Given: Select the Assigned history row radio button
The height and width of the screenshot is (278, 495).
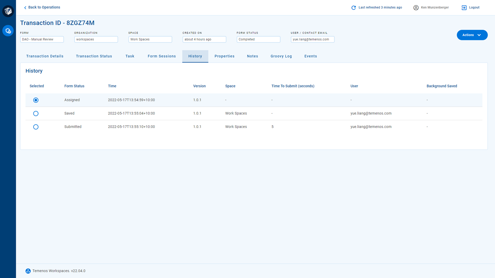Looking at the screenshot, I should tap(36, 100).
